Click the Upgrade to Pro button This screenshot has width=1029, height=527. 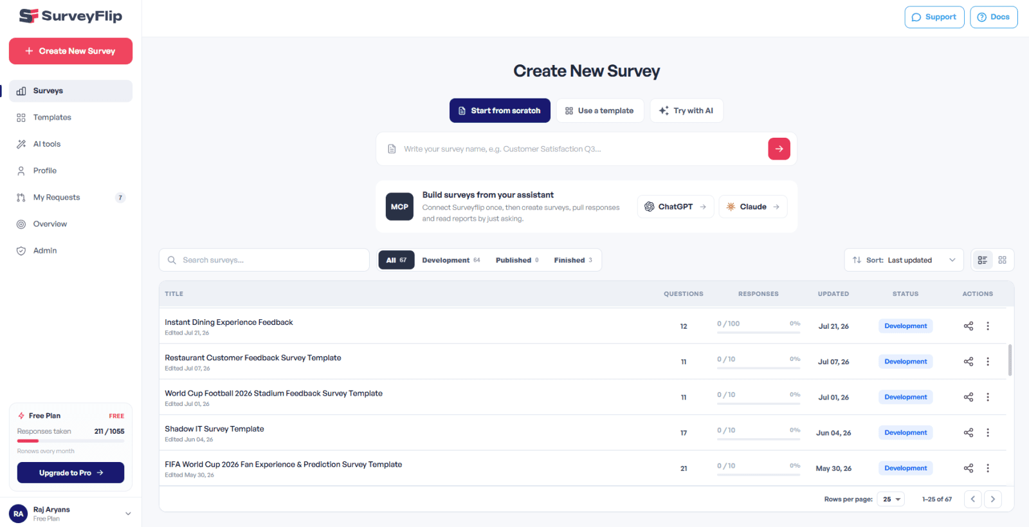point(71,473)
